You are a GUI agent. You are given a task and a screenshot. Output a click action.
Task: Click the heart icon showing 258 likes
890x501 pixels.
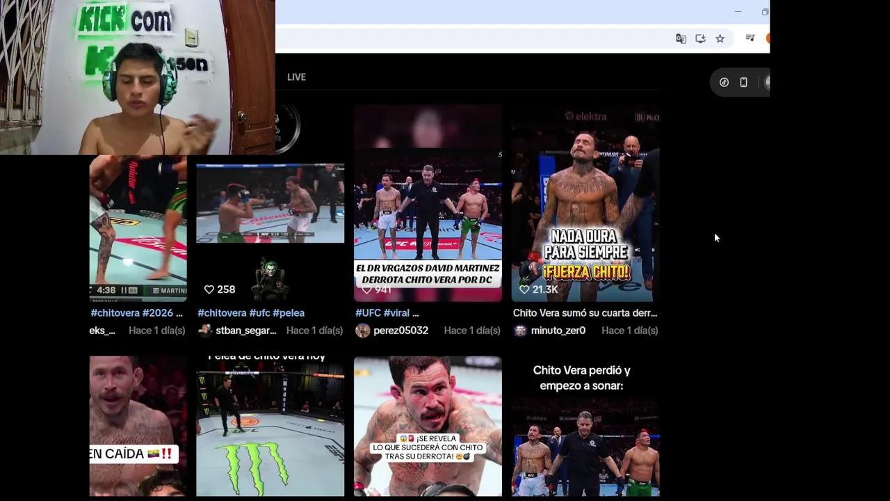[209, 289]
